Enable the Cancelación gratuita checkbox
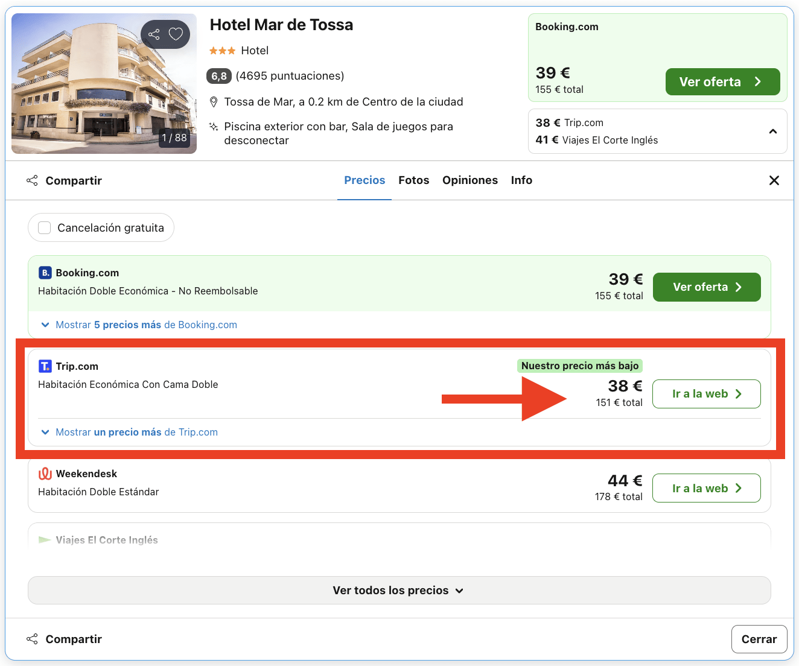The width and height of the screenshot is (799, 666). pos(45,227)
